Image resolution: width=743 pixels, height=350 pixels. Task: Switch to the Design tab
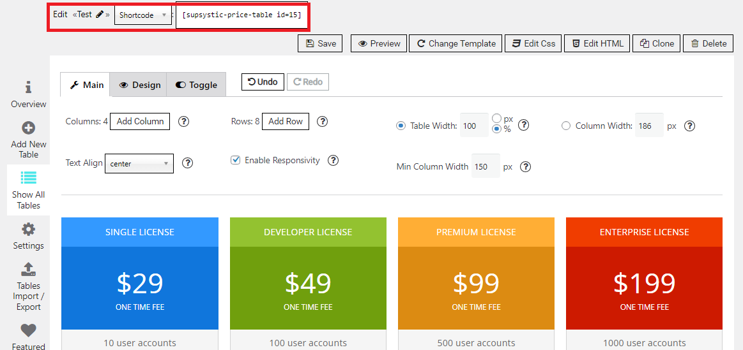[139, 85]
